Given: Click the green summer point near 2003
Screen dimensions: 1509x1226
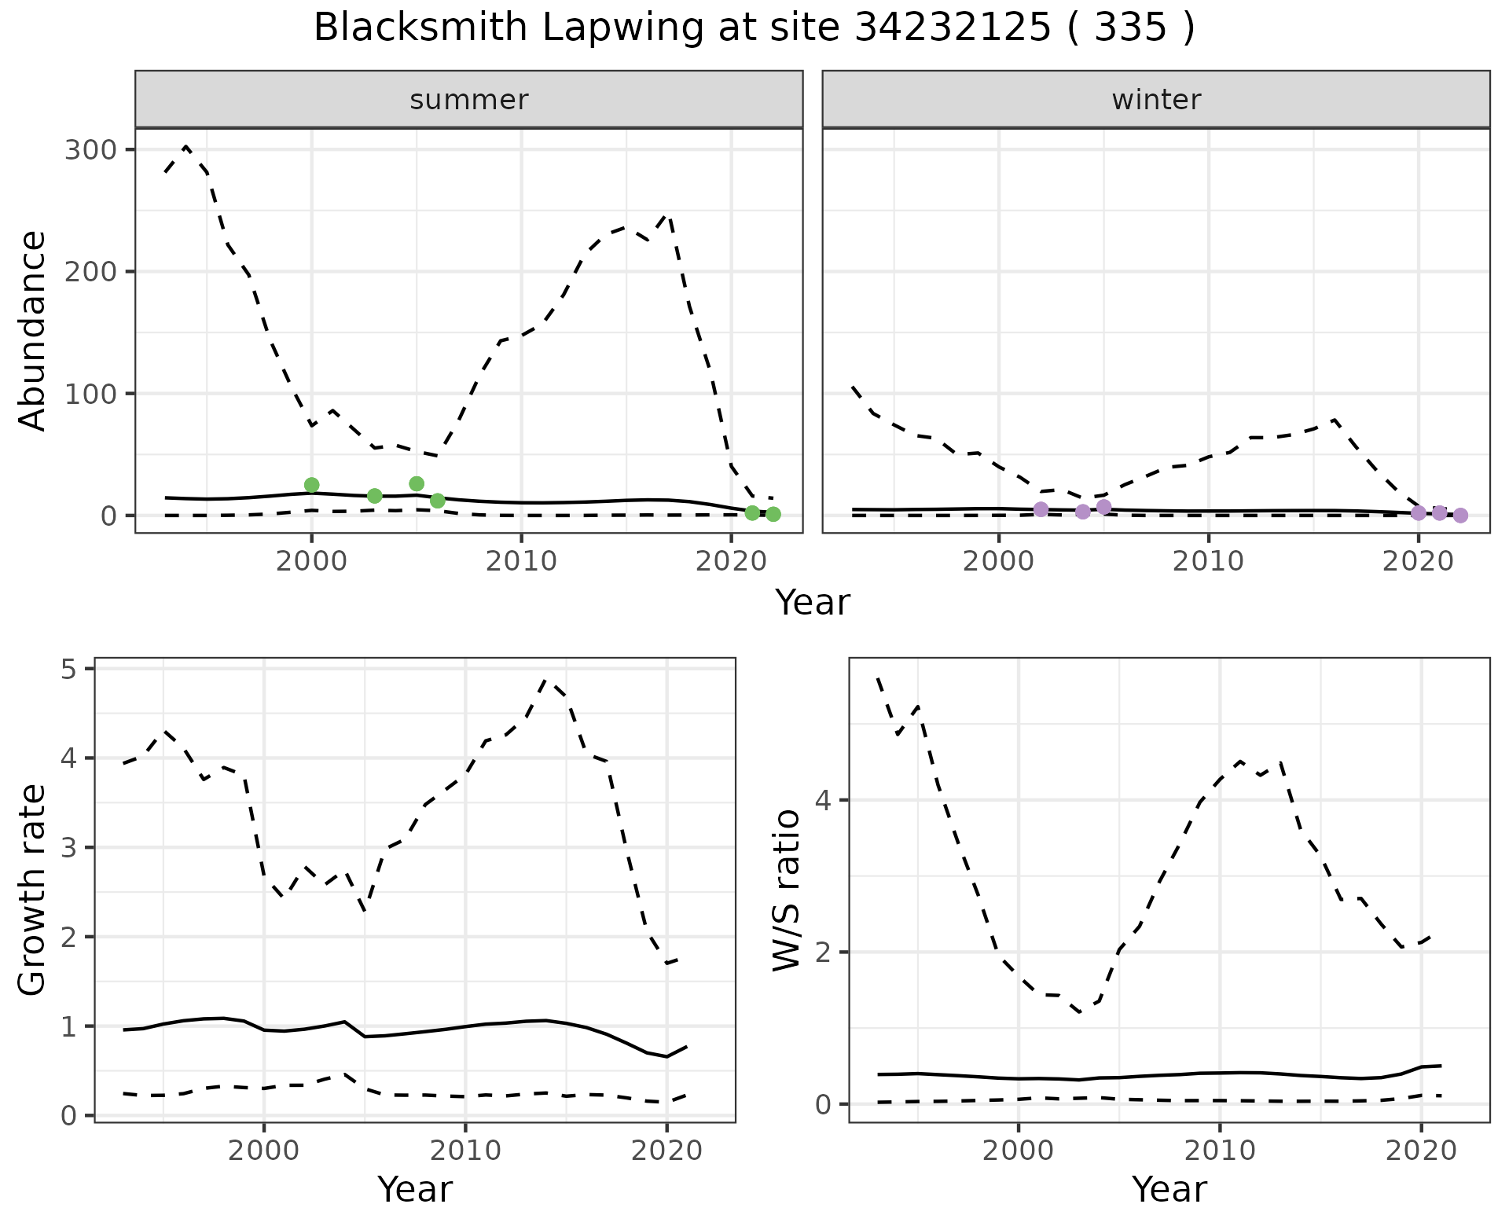Looking at the screenshot, I should (x=374, y=496).
